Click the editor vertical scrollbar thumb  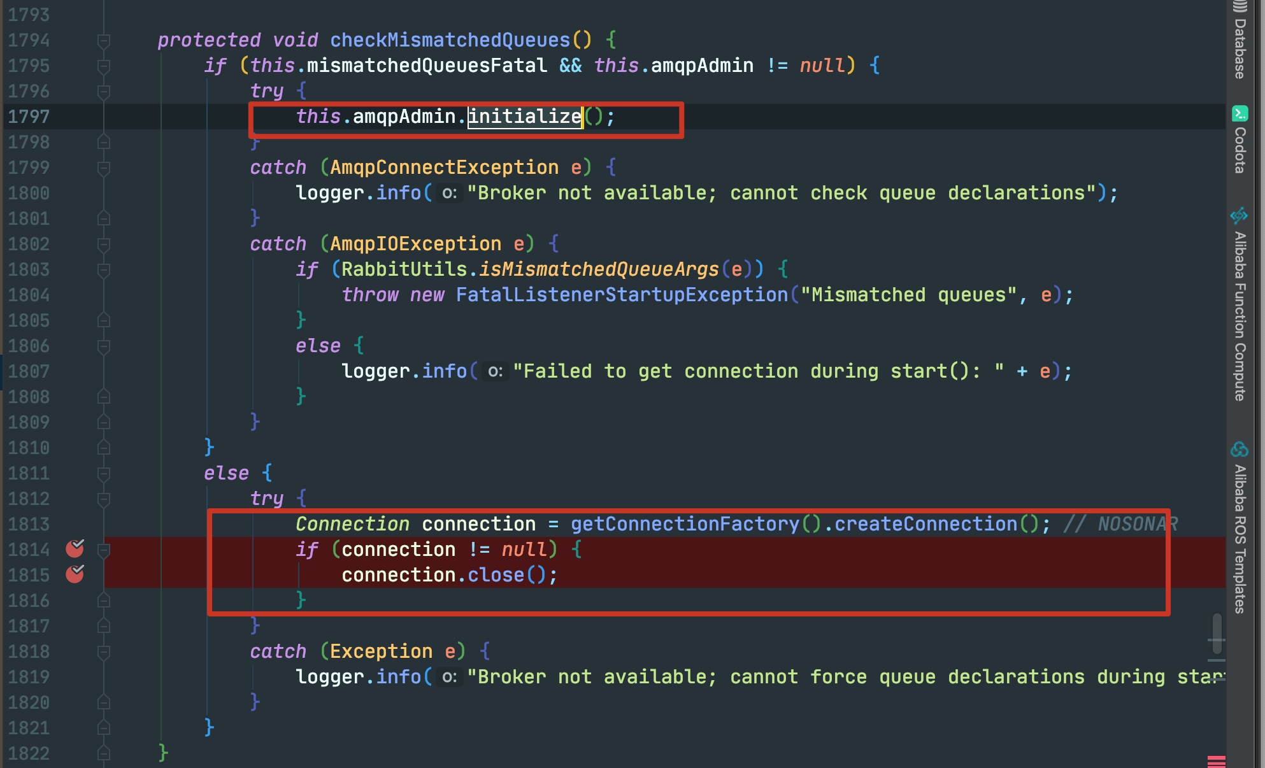1217,634
